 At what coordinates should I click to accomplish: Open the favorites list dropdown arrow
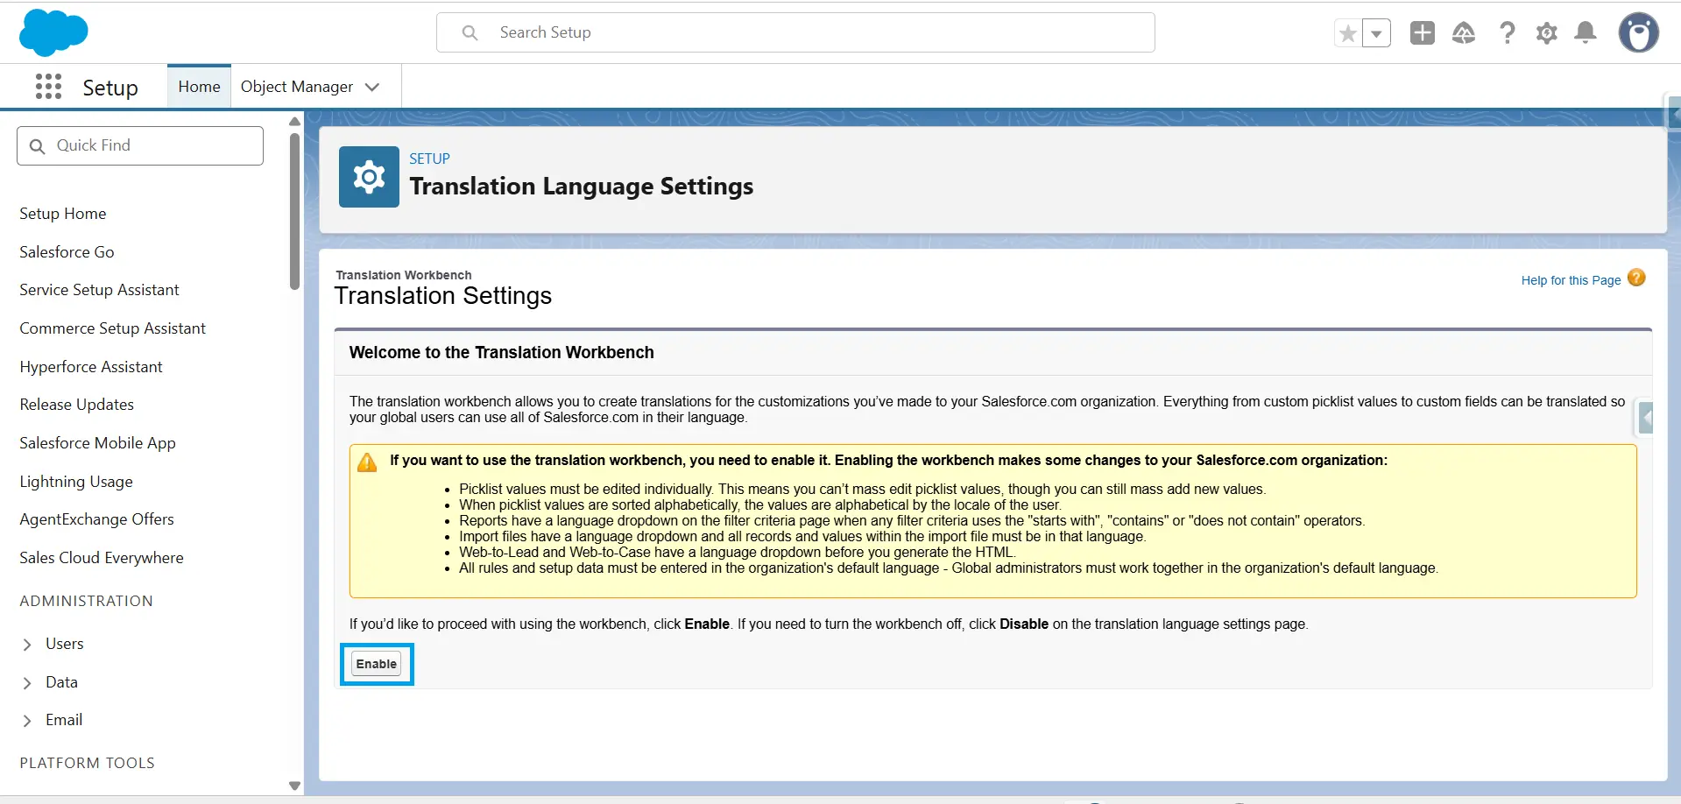click(x=1377, y=33)
